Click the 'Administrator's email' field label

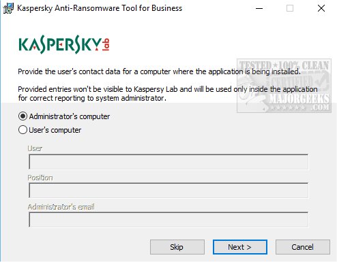point(61,207)
